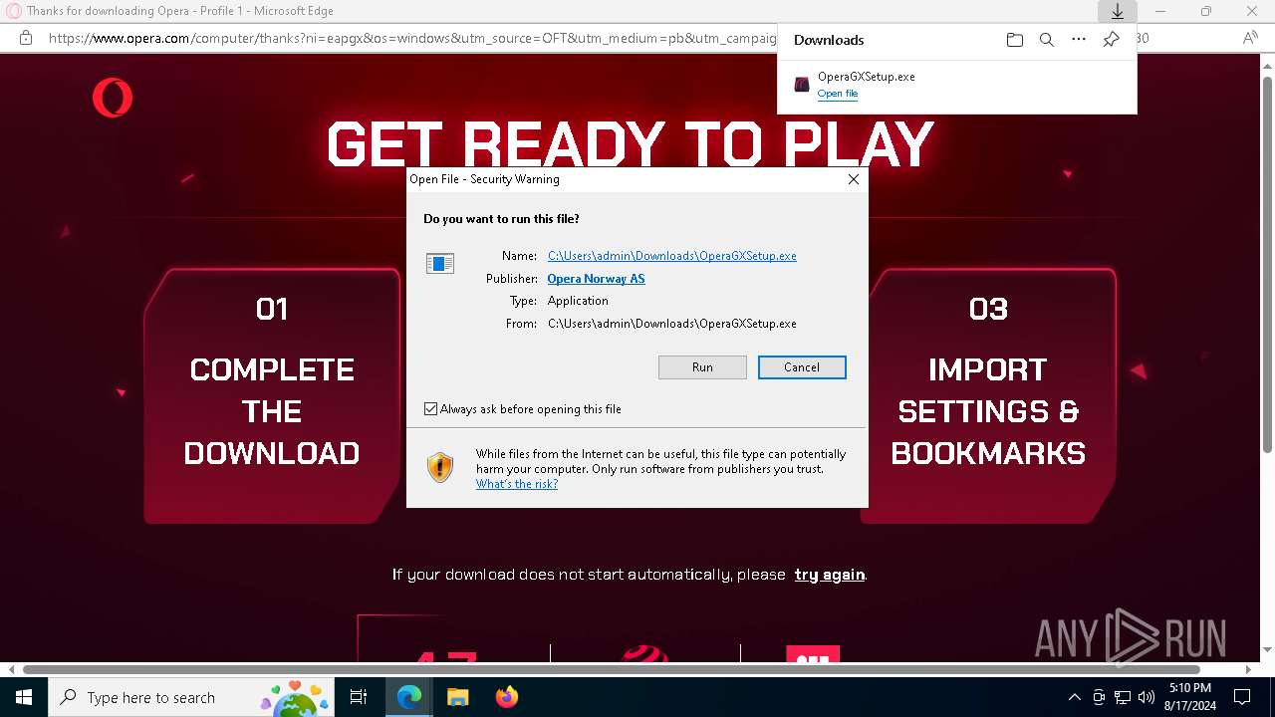
Task: Click the Cancel button
Action: pos(802,367)
